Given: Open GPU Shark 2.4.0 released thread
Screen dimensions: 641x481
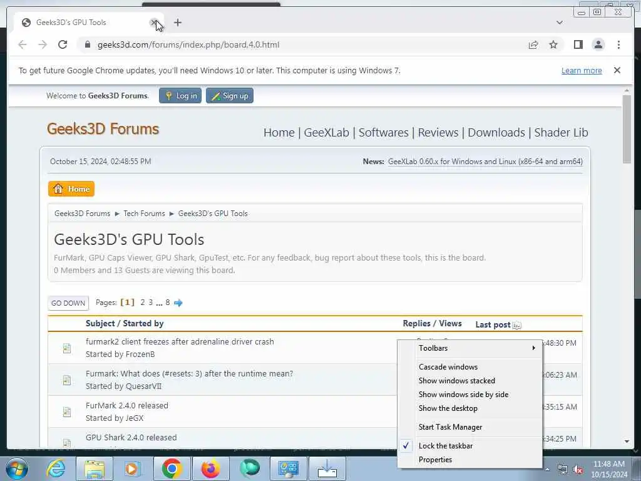Looking at the screenshot, I should pyautogui.click(x=131, y=437).
